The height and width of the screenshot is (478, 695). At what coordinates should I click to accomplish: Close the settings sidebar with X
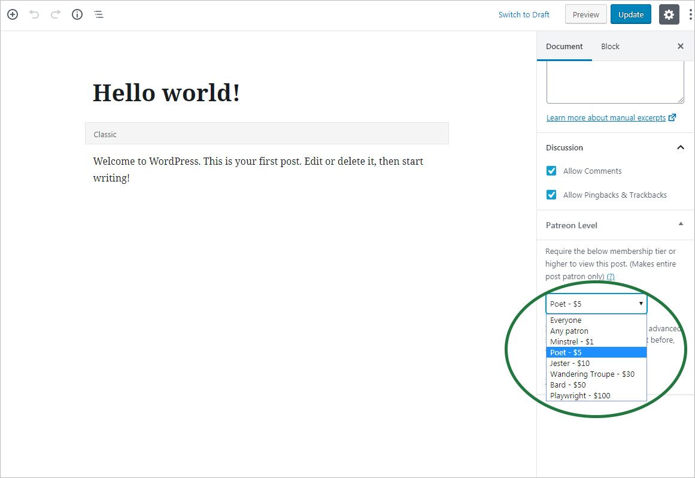pos(680,46)
